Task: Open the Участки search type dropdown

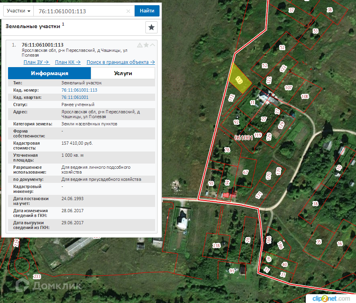Action: tap(18, 11)
